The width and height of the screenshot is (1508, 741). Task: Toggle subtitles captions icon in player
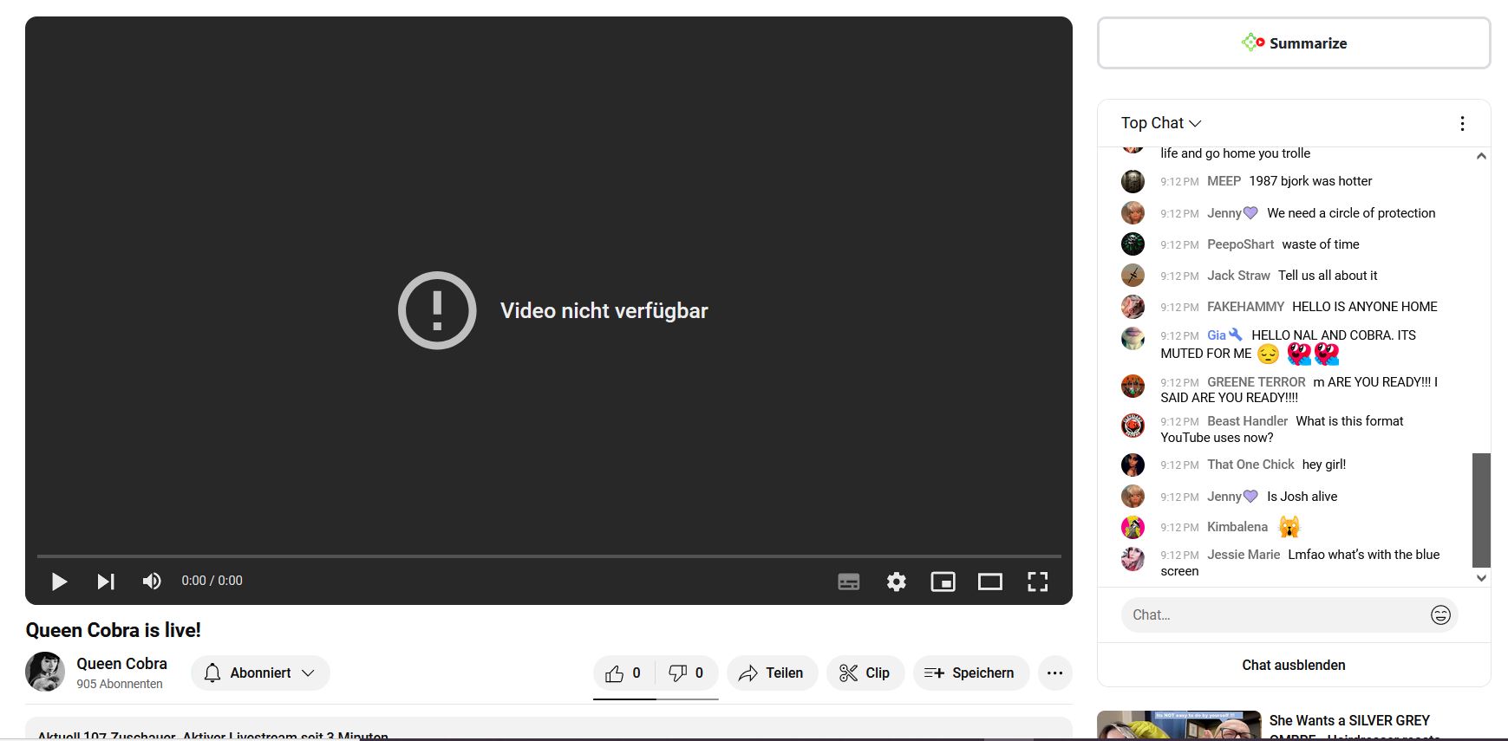click(849, 582)
